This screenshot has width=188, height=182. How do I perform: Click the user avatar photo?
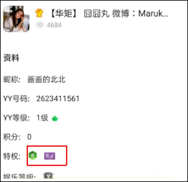pos(16,19)
